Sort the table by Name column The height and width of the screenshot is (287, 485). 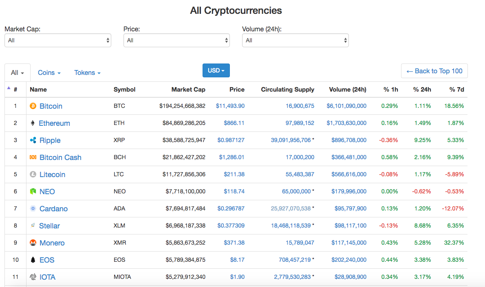(38, 90)
